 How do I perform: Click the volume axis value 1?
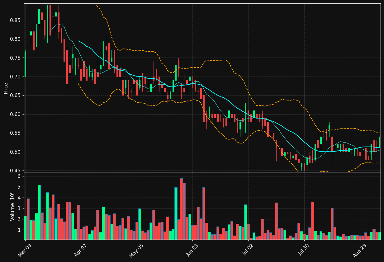click(x=19, y=230)
